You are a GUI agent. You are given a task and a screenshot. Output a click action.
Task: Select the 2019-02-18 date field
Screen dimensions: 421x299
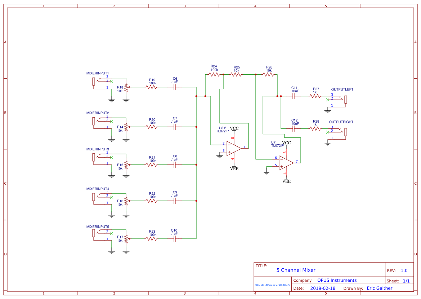(x=323, y=288)
